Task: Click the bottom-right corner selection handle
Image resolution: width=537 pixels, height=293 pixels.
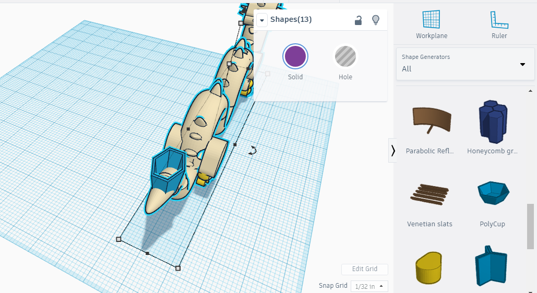Action: tap(178, 268)
